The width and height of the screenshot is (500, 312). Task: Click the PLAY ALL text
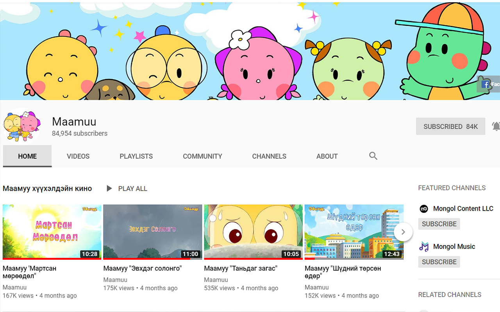tap(133, 189)
